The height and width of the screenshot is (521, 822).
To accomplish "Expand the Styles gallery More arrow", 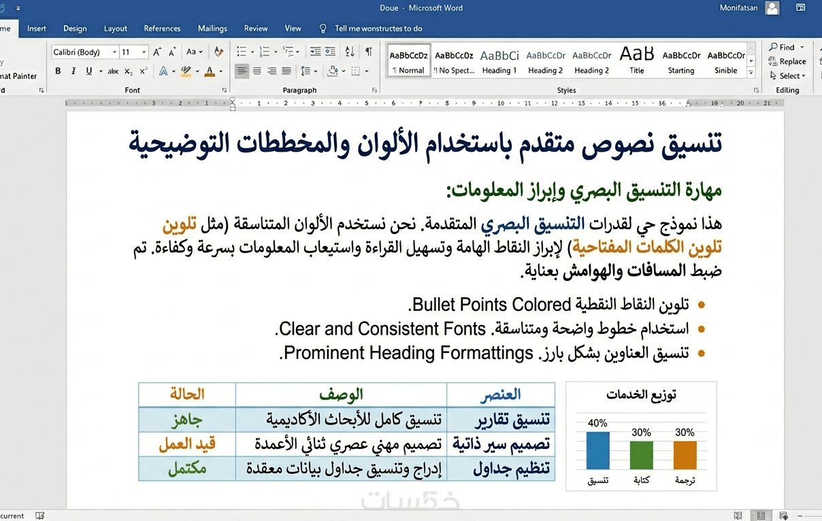I will click(751, 72).
